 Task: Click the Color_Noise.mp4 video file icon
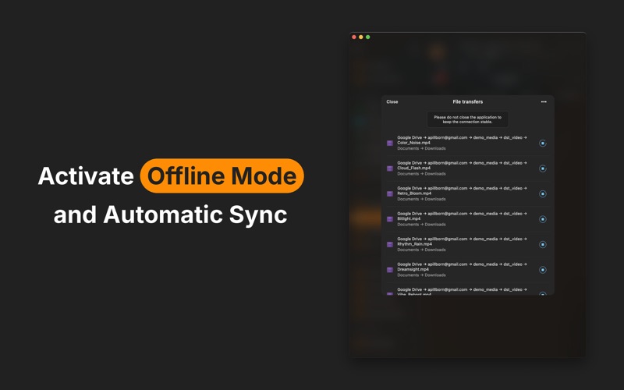click(390, 143)
